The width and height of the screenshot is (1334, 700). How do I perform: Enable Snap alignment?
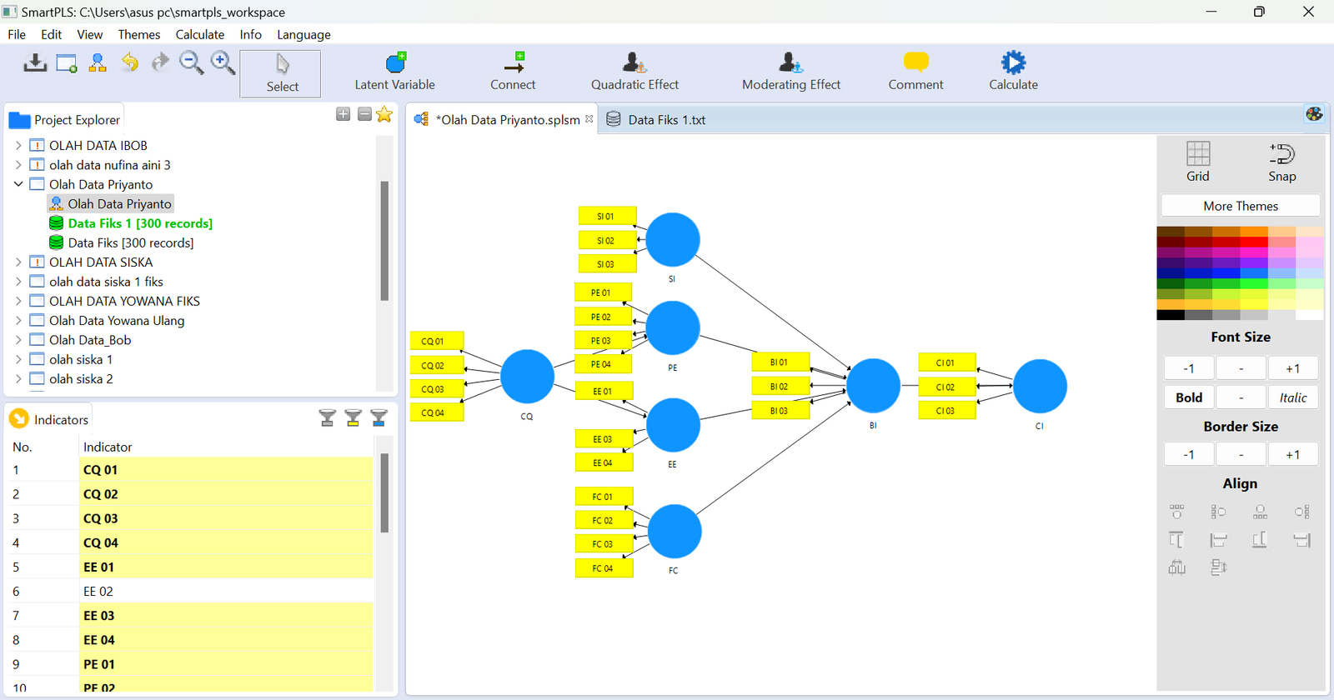click(1281, 161)
